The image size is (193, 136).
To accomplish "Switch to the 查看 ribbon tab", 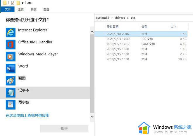I will (46, 9).
